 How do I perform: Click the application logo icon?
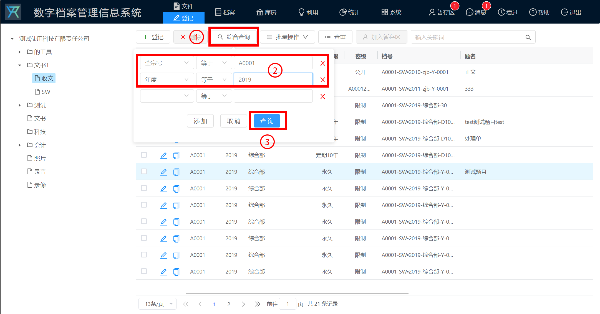pyautogui.click(x=13, y=12)
